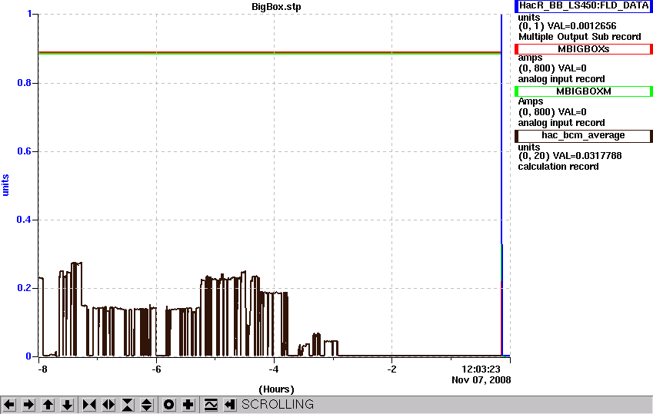Screen dimensions: 653x414
Task: Pan the plot left with left arrow
Action: pos(9,405)
